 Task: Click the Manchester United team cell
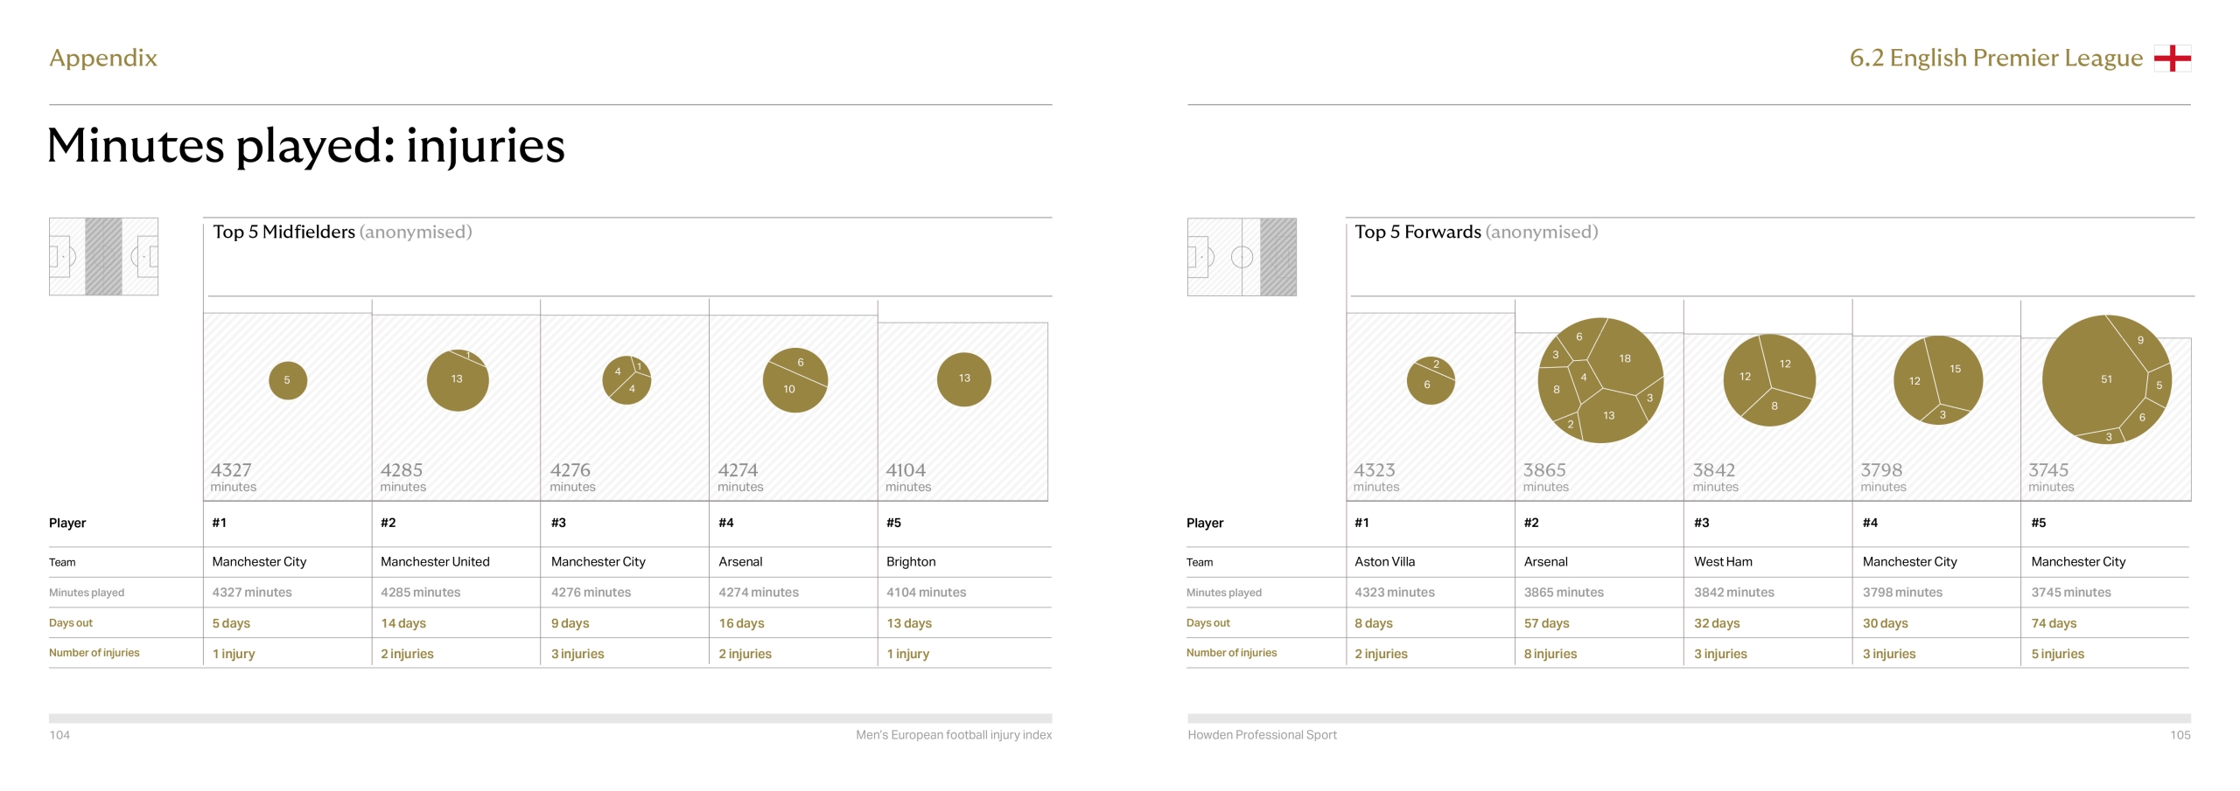click(435, 562)
